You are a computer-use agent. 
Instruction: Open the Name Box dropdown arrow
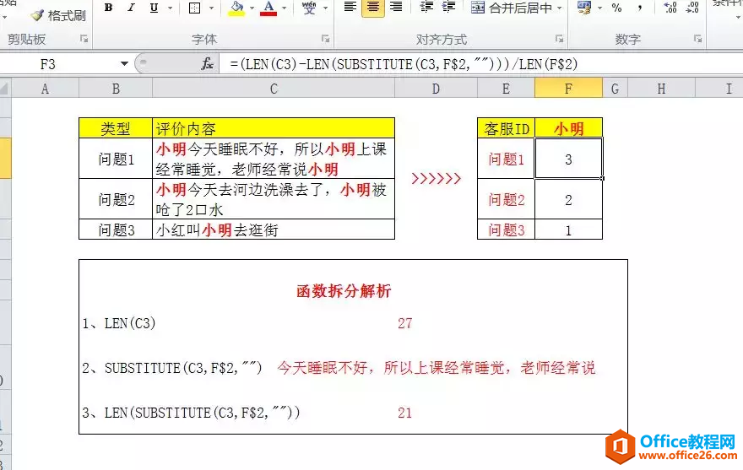(124, 64)
